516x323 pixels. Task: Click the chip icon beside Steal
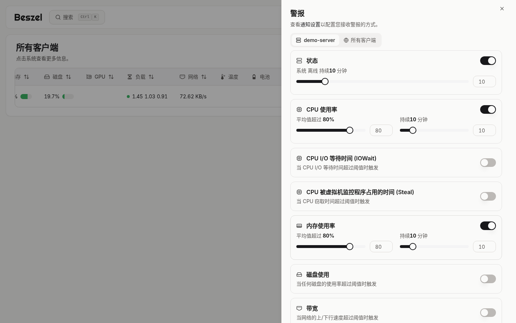[299, 192]
